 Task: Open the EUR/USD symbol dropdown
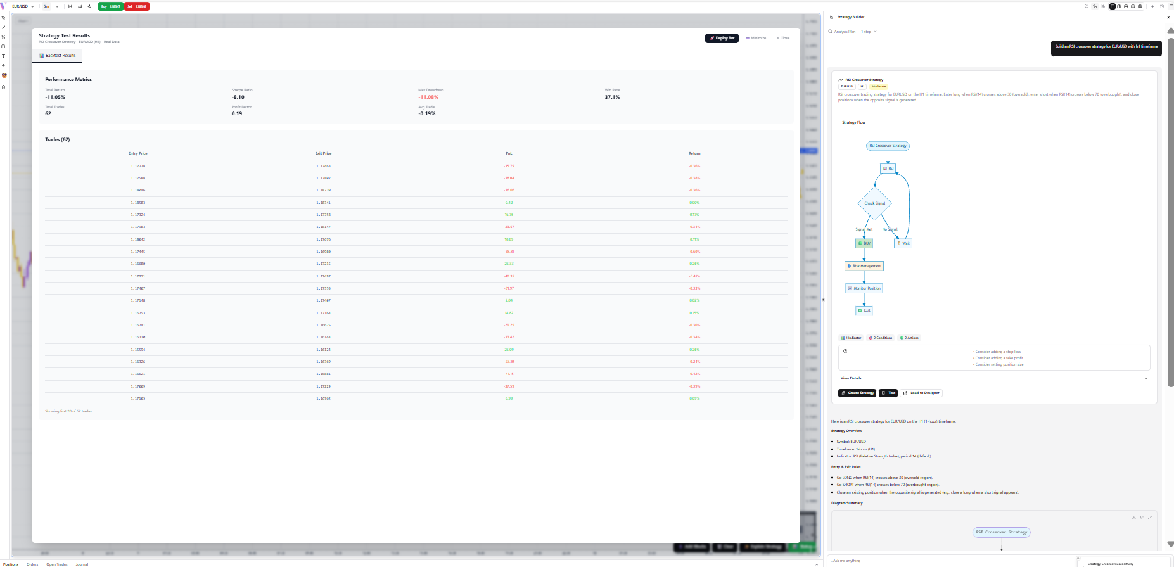(23, 6)
